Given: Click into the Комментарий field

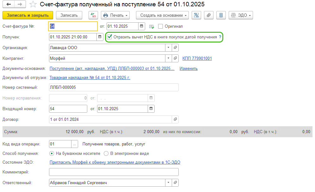Looking at the screenshot, I should pyautogui.click(x=114, y=172).
